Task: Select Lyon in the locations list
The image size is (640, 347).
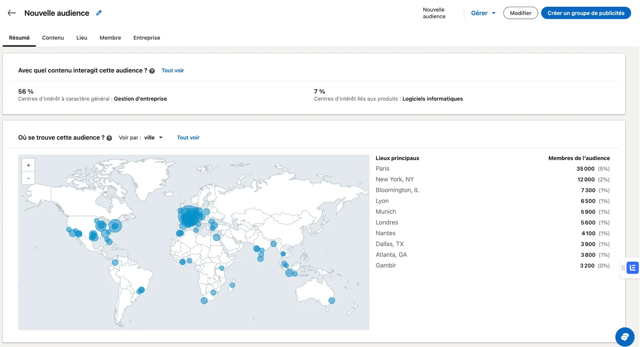Action: click(x=492, y=201)
